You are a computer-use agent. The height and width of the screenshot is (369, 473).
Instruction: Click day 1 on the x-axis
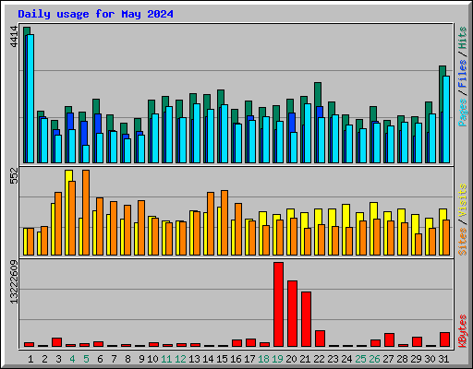click(x=30, y=359)
